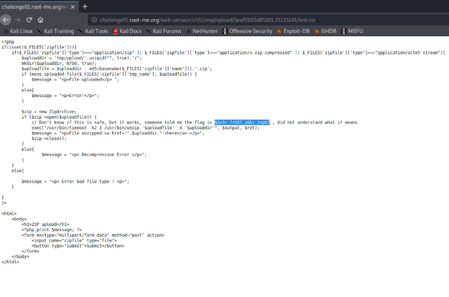449x297 pixels.
Task: View site information icon in address bar
Action: [94, 20]
